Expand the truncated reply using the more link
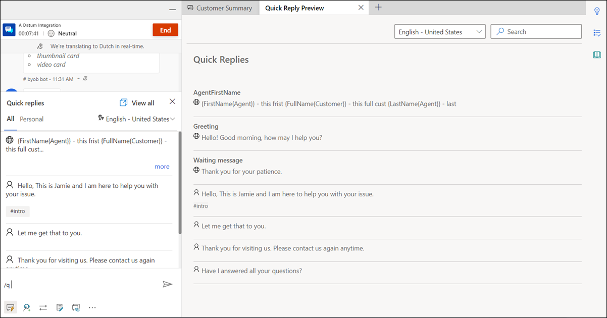Viewport: 607px width, 318px height. pos(162,166)
